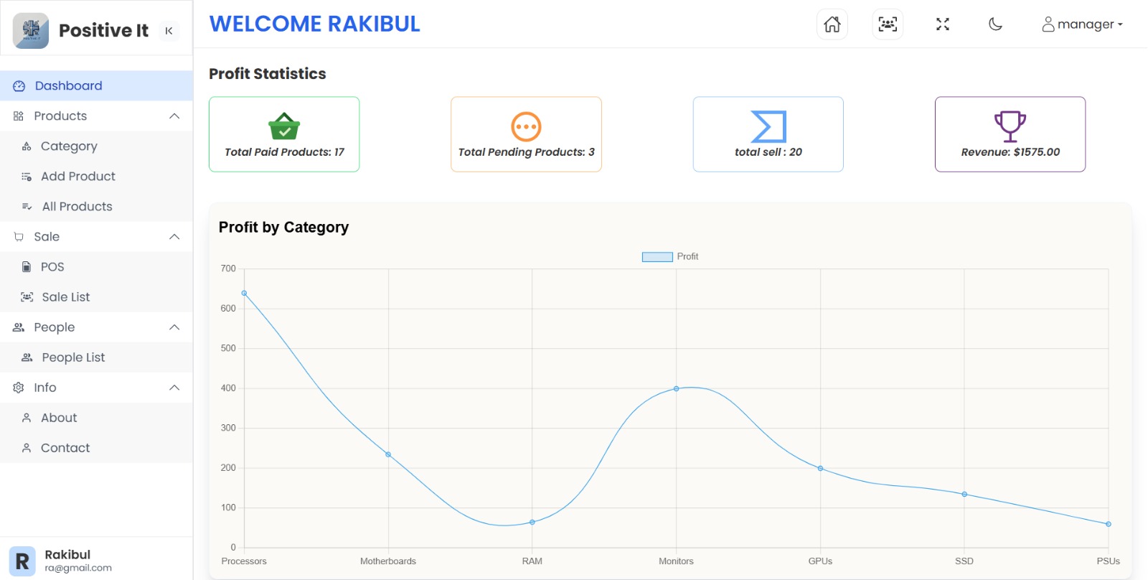
Task: Click the home icon in header
Action: click(832, 24)
